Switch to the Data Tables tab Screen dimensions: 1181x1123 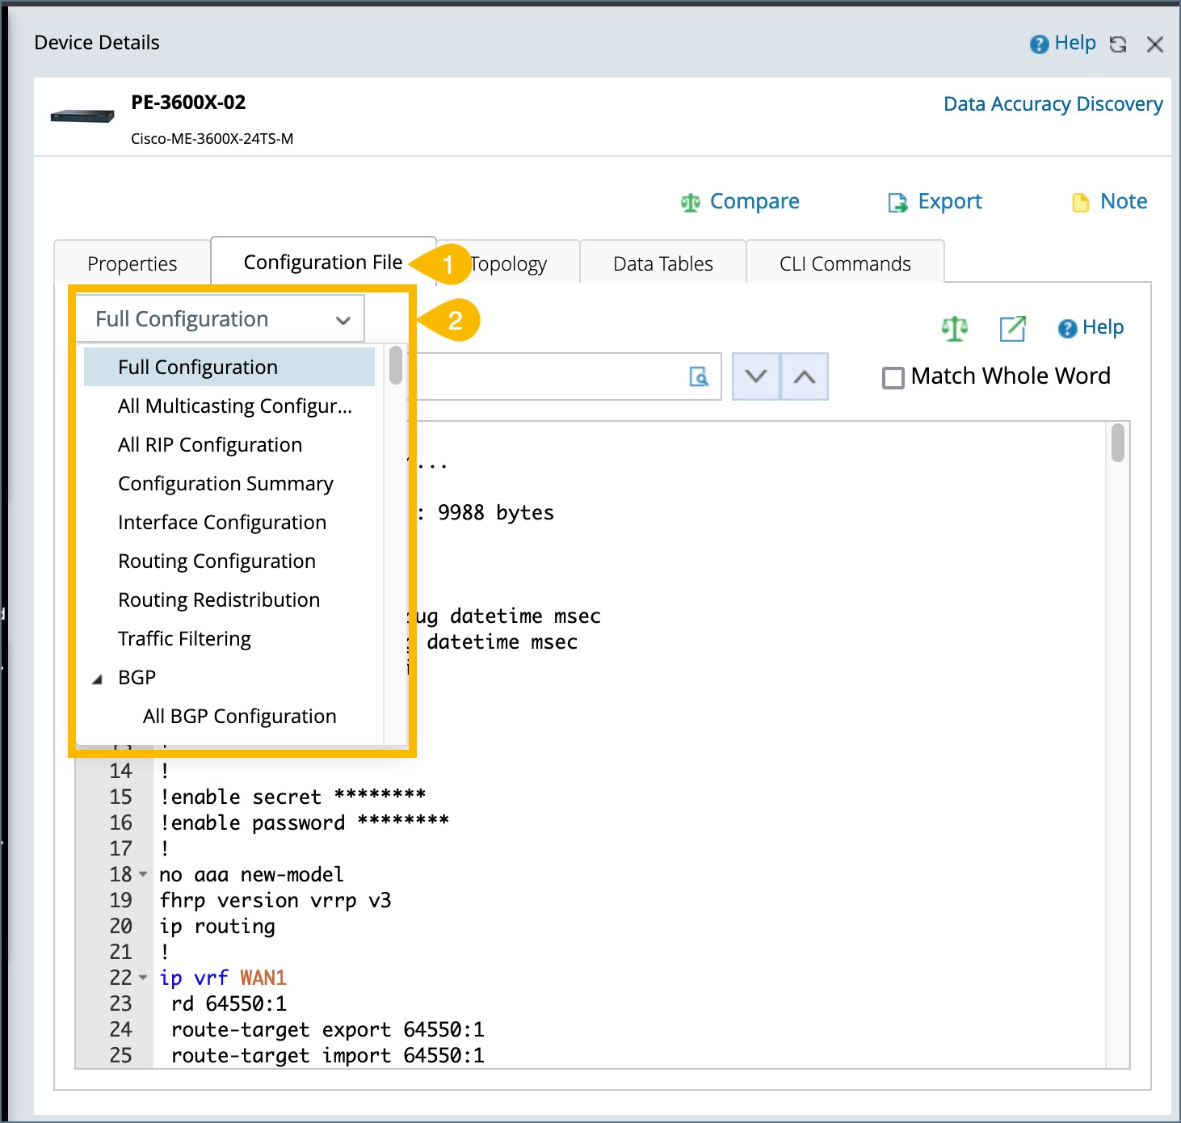click(662, 264)
